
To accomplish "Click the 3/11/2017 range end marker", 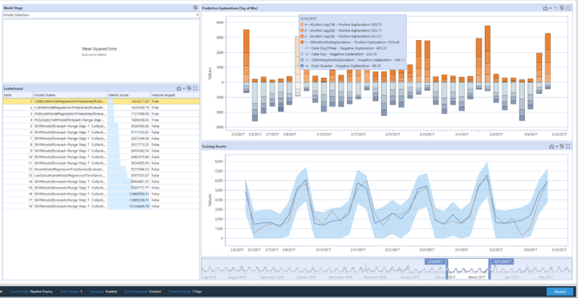I will point(503,262).
